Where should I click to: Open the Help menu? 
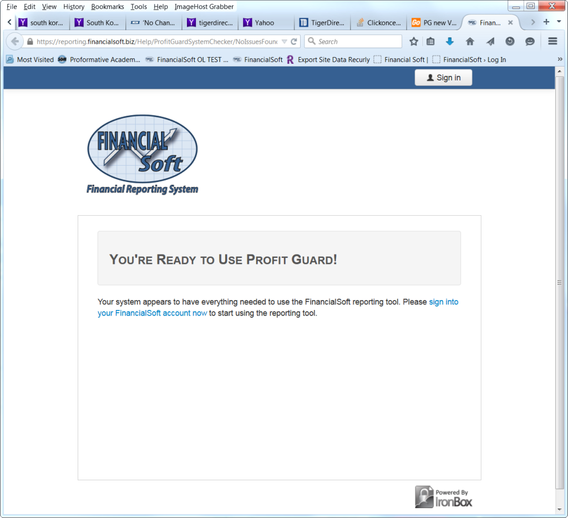tap(160, 7)
